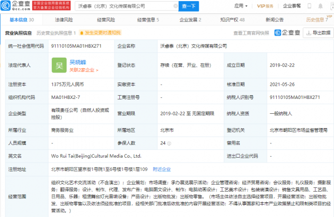Switch to 新闻公告 tab
Screen dimensions: 334x217
point(275,20)
